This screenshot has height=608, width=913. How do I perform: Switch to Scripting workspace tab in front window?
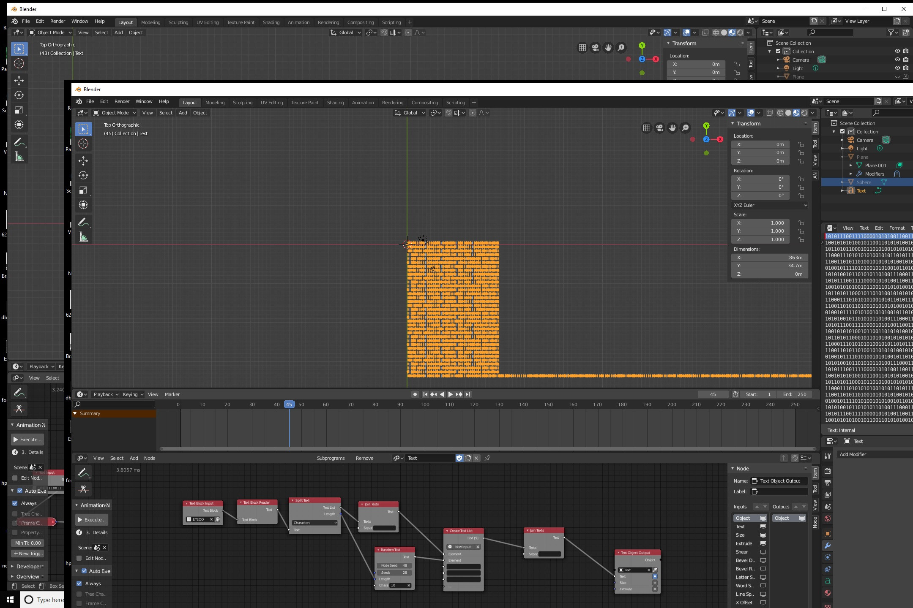click(x=455, y=103)
